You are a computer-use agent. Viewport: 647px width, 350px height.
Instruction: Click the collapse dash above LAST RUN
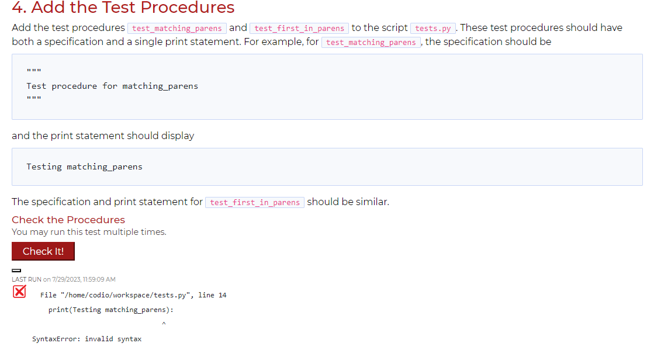coord(16,270)
